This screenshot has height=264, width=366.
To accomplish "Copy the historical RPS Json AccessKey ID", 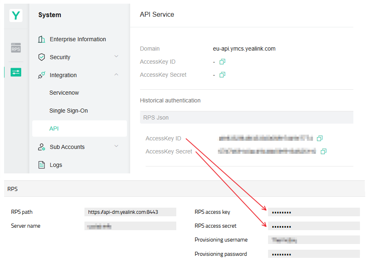I will click(319, 138).
